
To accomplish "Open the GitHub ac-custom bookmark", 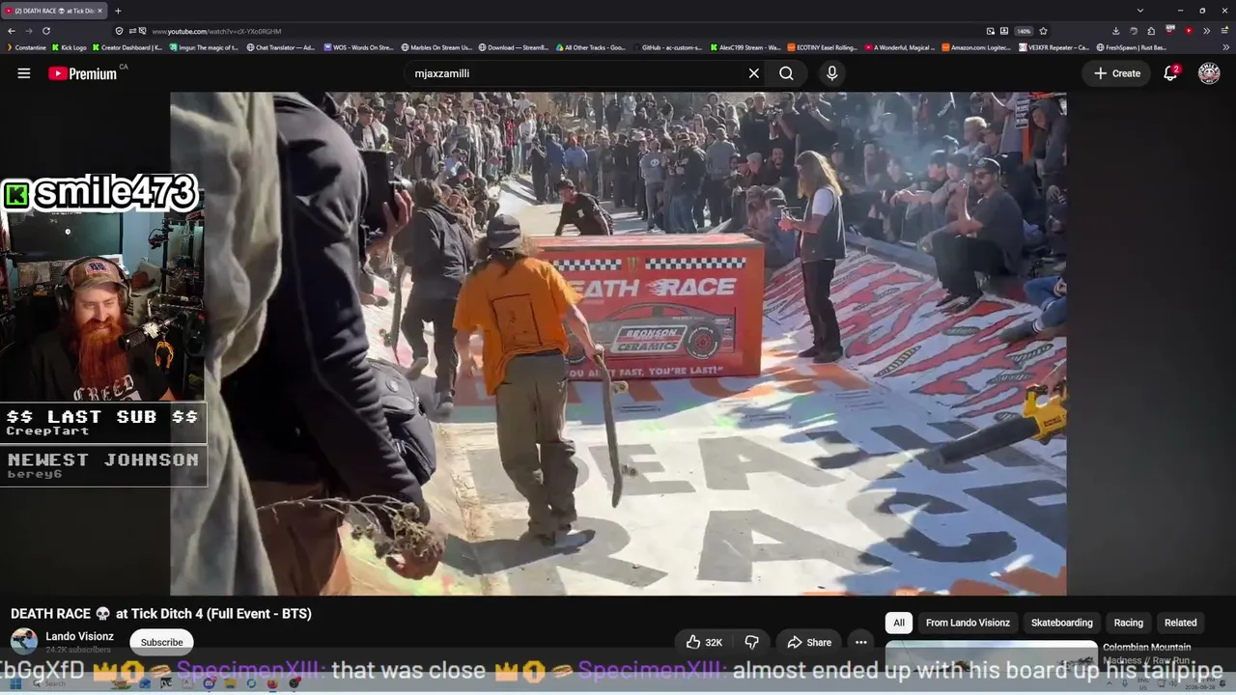I will [x=668, y=47].
